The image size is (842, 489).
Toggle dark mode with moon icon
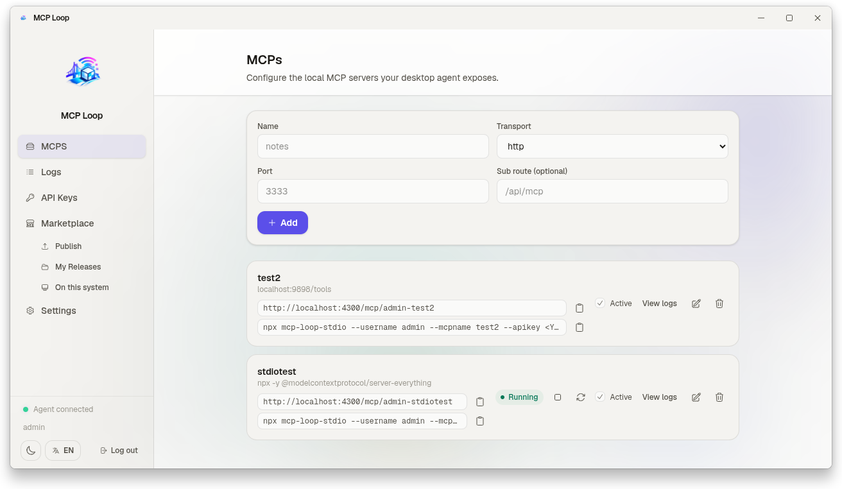click(31, 450)
